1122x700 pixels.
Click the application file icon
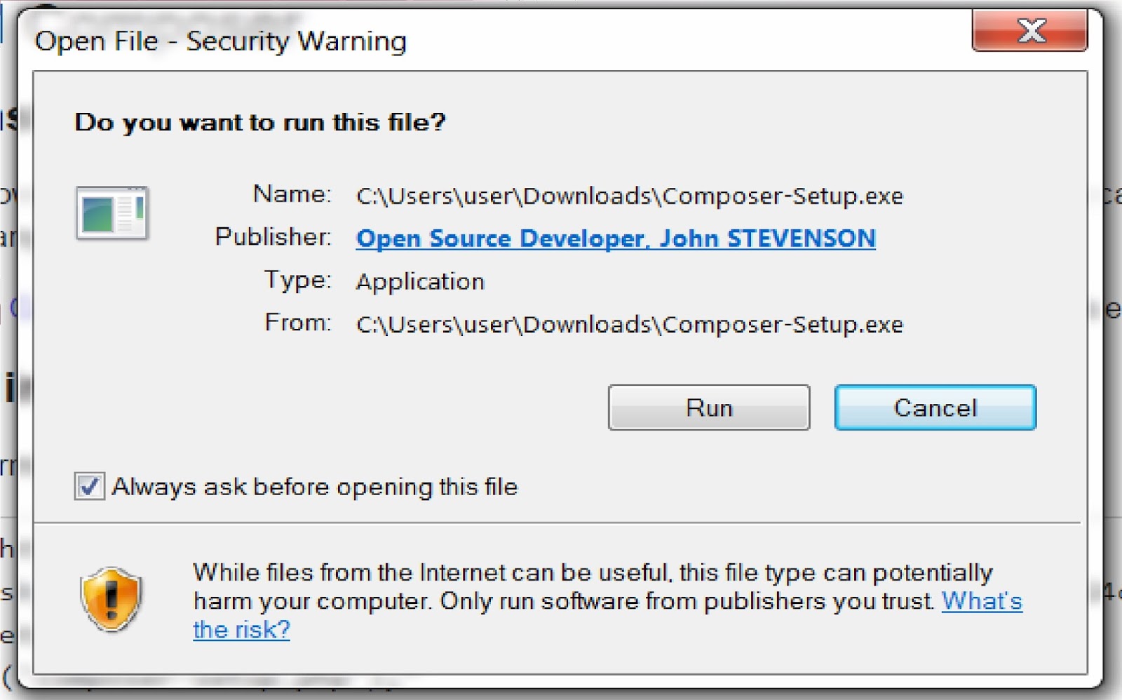112,213
